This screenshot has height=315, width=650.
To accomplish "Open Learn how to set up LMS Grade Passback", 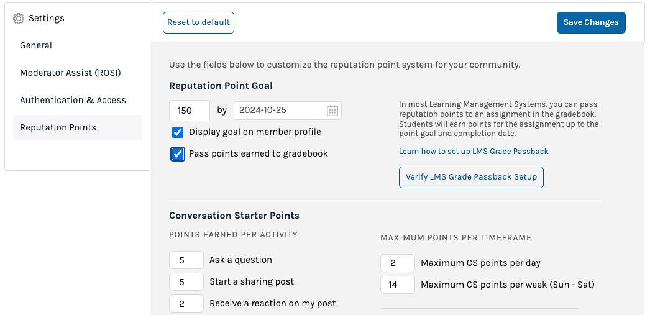I will point(474,152).
